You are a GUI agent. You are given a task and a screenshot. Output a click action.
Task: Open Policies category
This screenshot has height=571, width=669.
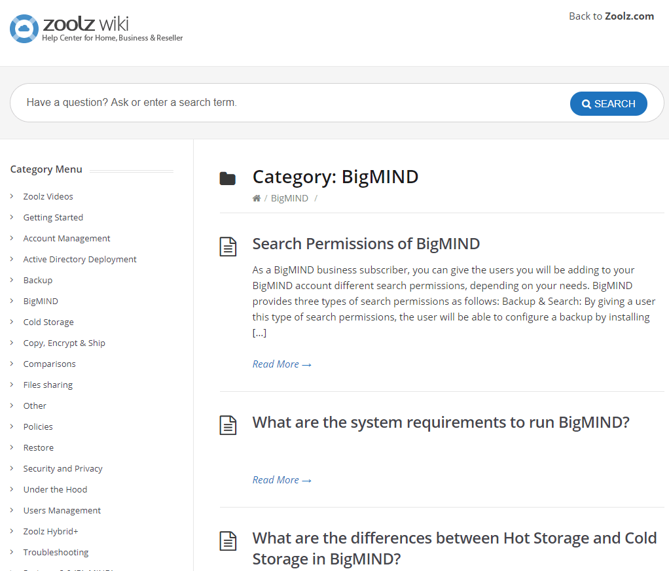pos(38,426)
